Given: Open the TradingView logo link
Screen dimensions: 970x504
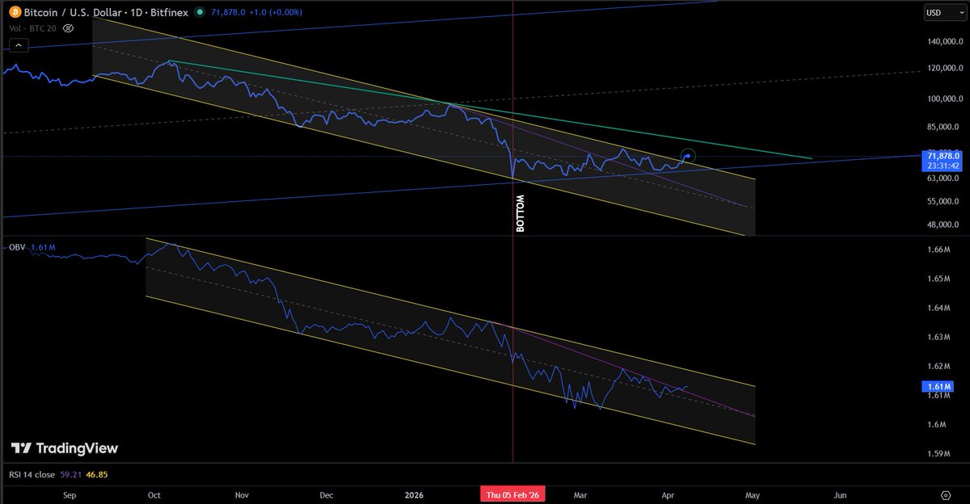Looking at the screenshot, I should pos(65,448).
